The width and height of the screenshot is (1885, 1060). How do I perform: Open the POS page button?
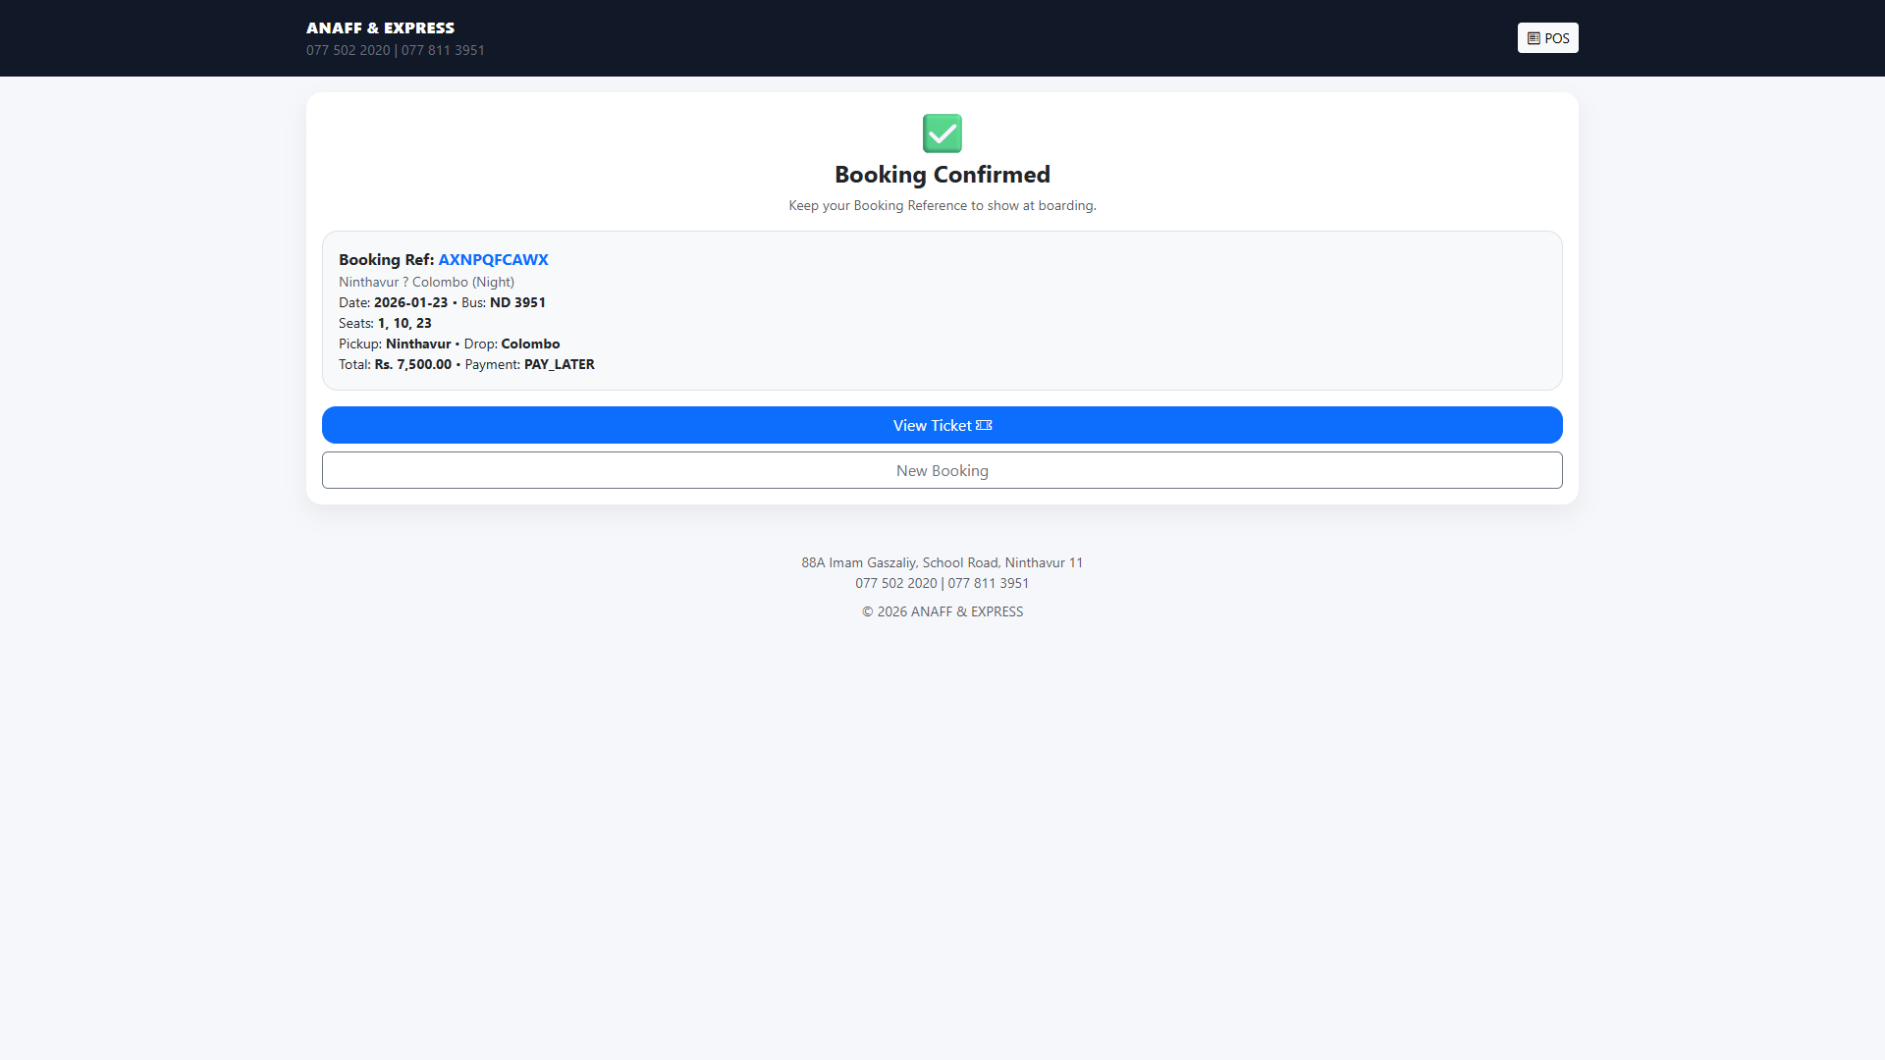[x=1547, y=38]
